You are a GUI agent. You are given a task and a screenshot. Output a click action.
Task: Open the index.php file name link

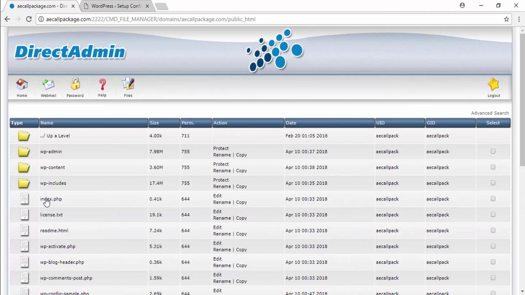pyautogui.click(x=51, y=199)
